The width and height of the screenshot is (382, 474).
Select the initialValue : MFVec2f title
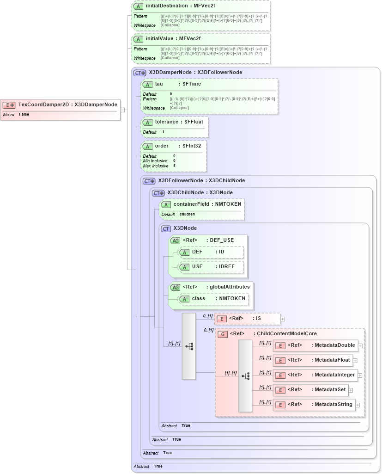click(173, 38)
